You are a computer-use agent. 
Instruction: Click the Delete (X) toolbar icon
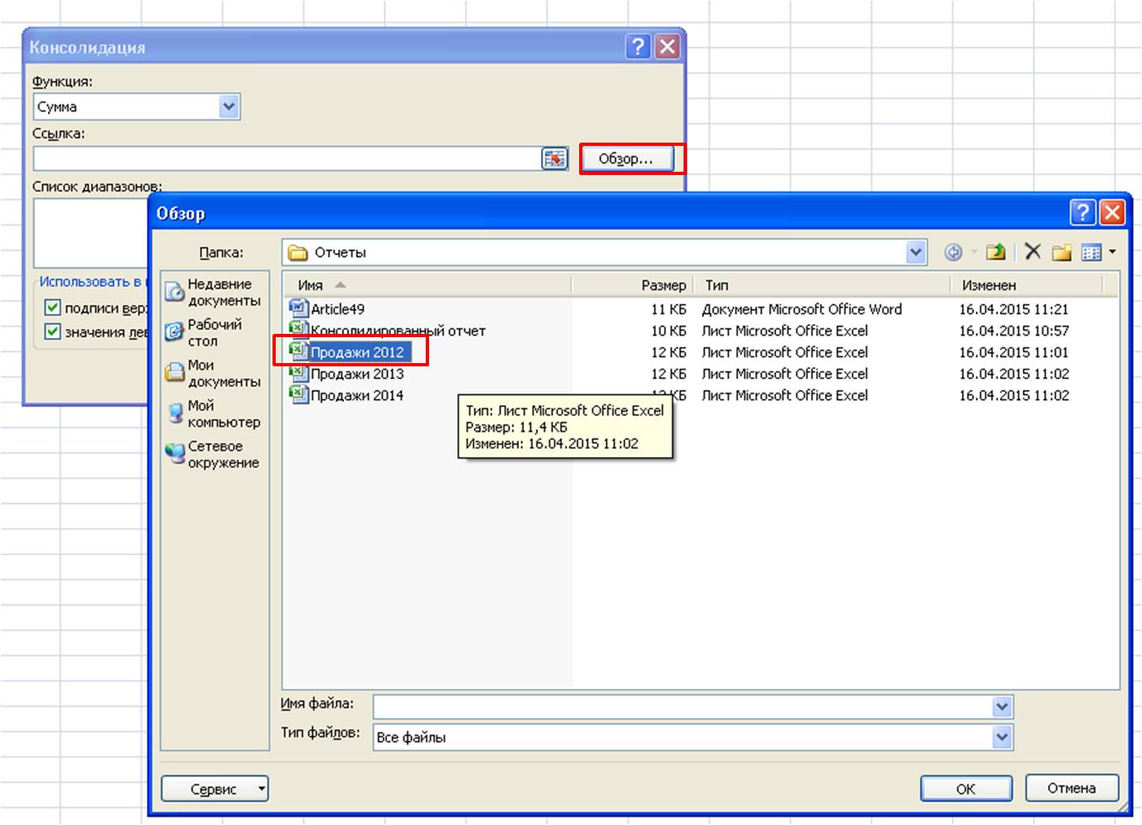pyautogui.click(x=1033, y=252)
